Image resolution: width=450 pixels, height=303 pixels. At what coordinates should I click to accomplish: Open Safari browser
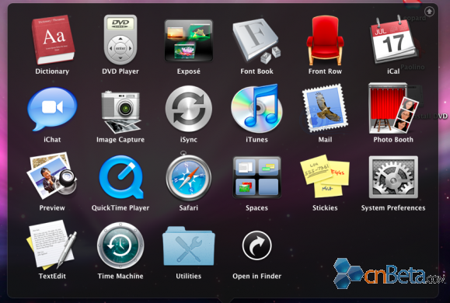coord(189,176)
